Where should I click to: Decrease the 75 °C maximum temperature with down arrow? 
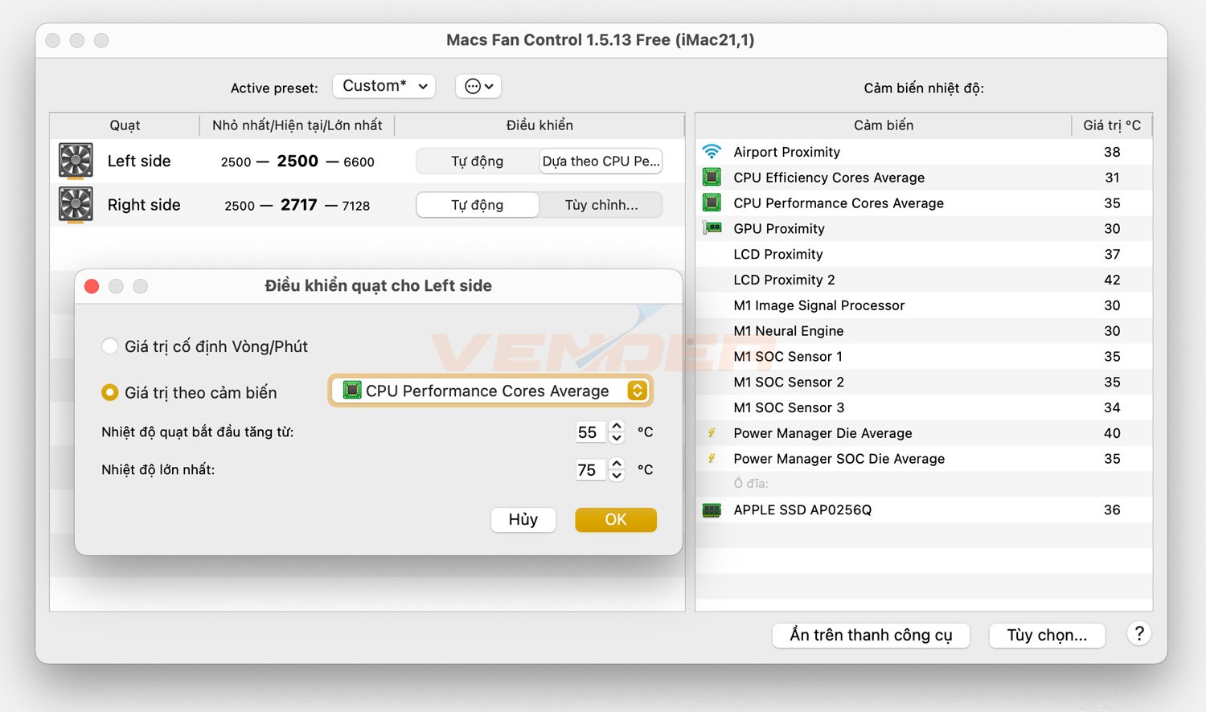(617, 476)
